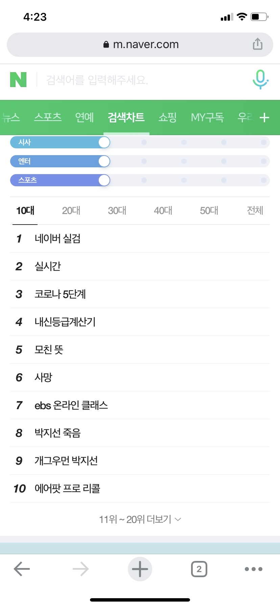The image size is (280, 607).
Task: Open the 쇼핑 menu tab
Action: tap(167, 118)
